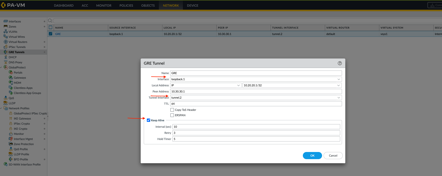Click the Interfaces icon in the sidebar

click(x=6, y=21)
